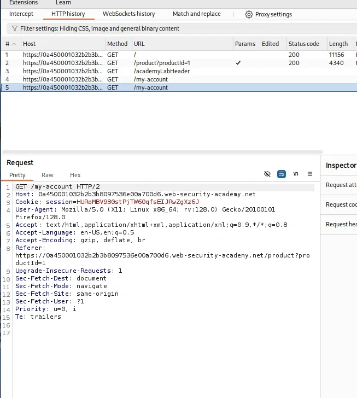Click status code 200 in row 1
This screenshot has height=398, width=357.
coord(294,55)
